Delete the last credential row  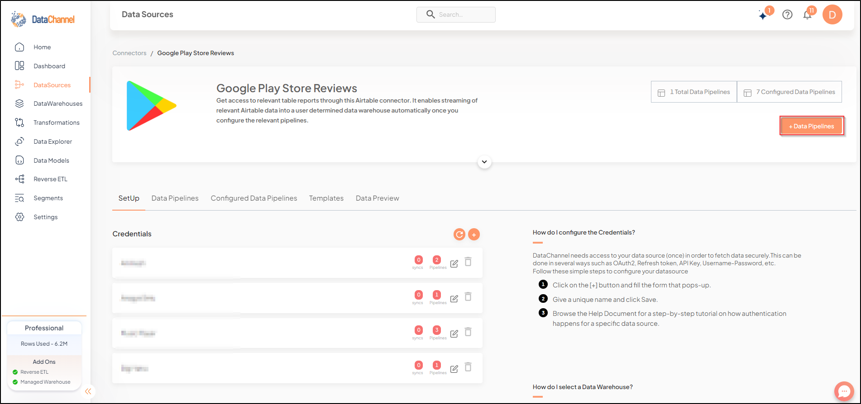coord(468,367)
